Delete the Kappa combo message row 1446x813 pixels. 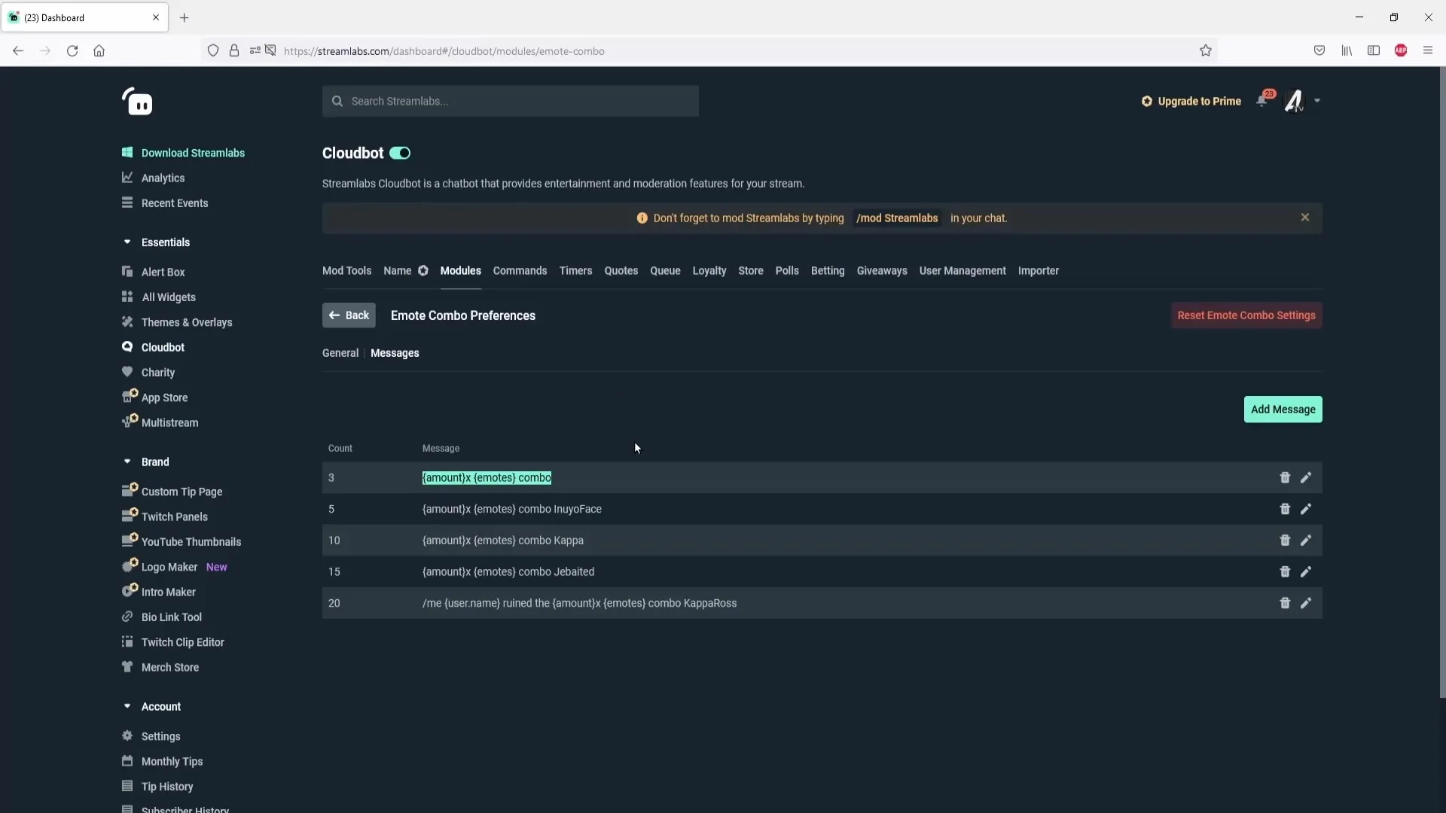[x=1285, y=540]
